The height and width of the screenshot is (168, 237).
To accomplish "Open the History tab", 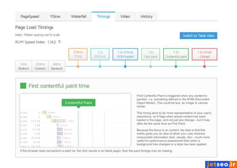I will tap(146, 17).
